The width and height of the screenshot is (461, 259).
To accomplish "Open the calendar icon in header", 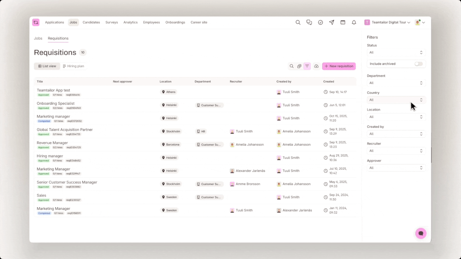I will [x=343, y=22].
